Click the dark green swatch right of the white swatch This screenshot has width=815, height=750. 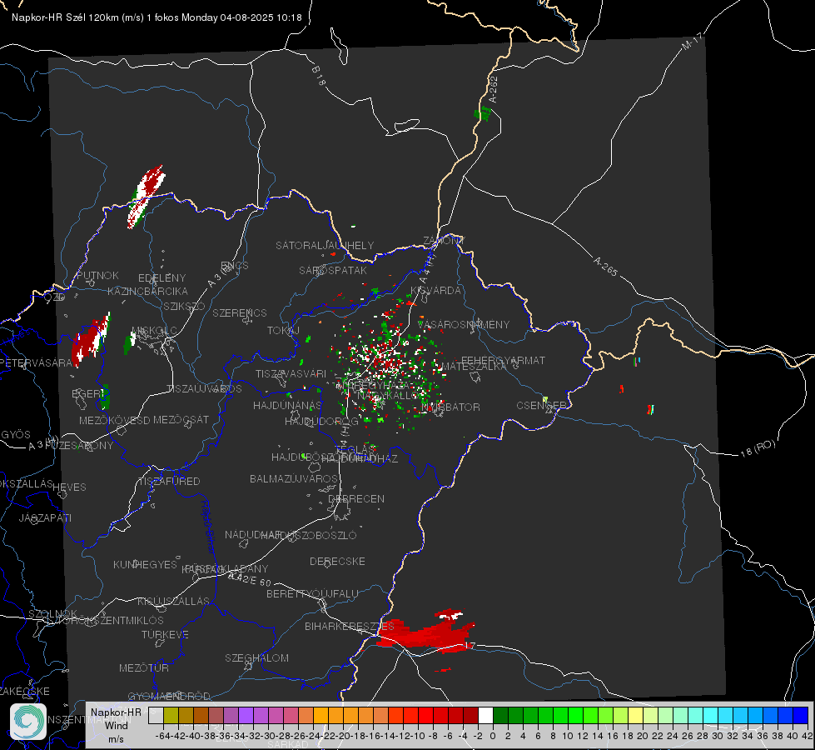[500, 716]
